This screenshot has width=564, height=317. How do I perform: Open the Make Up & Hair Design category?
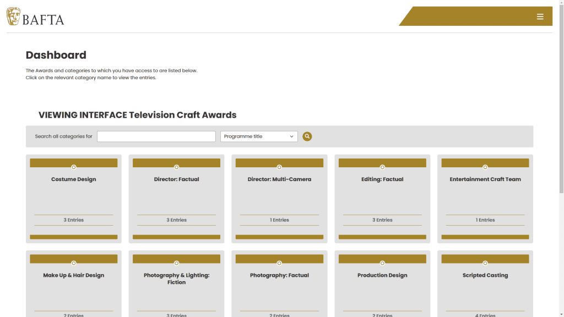tap(74, 275)
